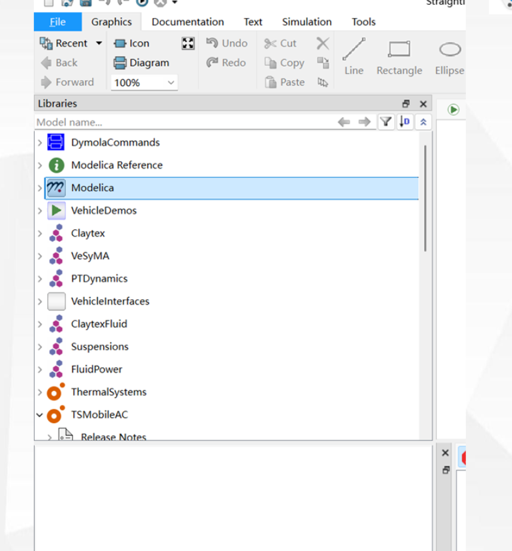This screenshot has height=551, width=512.
Task: Switch to the Simulation tab
Action: [x=307, y=22]
